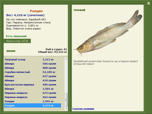Select the Аймара 1,501 кг row
This screenshot has width=152, height=114.
[33, 89]
